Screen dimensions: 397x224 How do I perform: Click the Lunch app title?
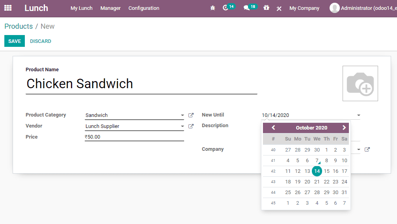[x=36, y=8]
